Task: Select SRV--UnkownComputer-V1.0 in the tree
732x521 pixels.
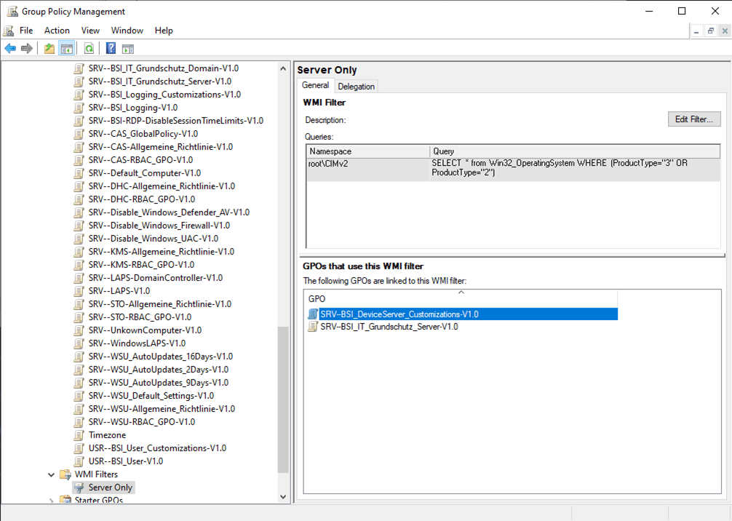Action: (x=146, y=330)
